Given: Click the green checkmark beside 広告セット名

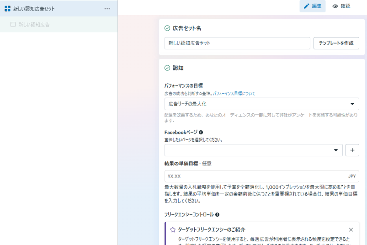Looking at the screenshot, I should click(x=167, y=28).
